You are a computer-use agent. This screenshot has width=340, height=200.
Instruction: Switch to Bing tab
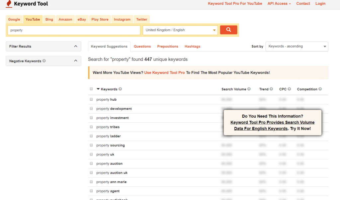coord(49,19)
